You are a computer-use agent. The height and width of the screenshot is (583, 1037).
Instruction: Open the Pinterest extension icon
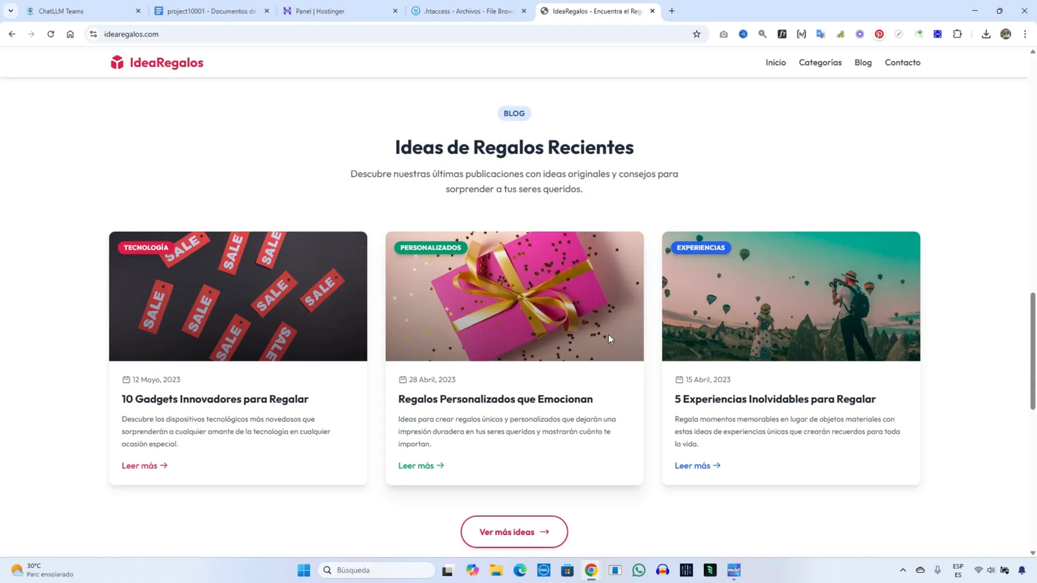pos(880,34)
